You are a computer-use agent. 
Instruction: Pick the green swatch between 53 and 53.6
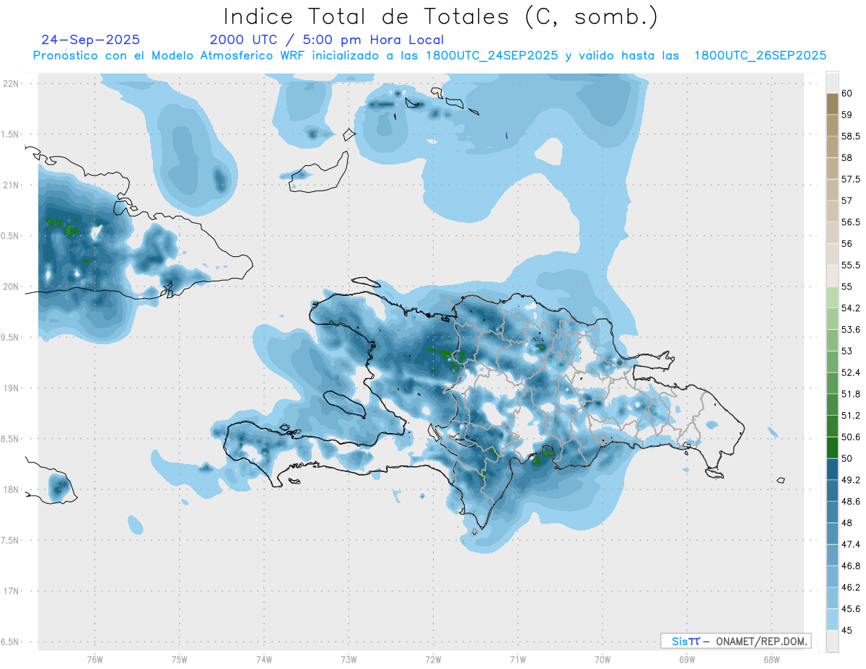[x=832, y=341]
